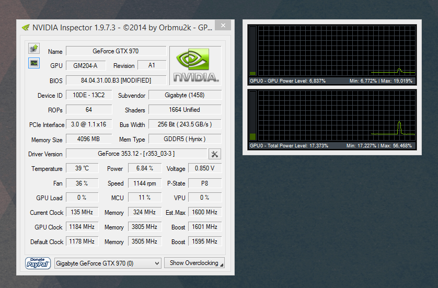This screenshot has height=288, width=438.
Task: Click the Total Power Level bar meter
Action: pos(253,116)
